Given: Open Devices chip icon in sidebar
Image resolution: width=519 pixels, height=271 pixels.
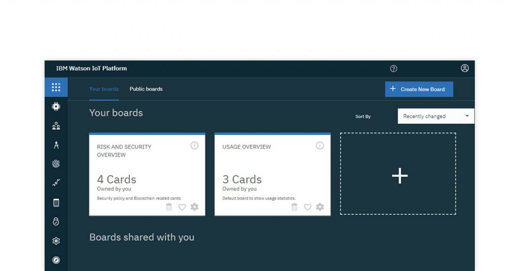Looking at the screenshot, I should coord(56,107).
